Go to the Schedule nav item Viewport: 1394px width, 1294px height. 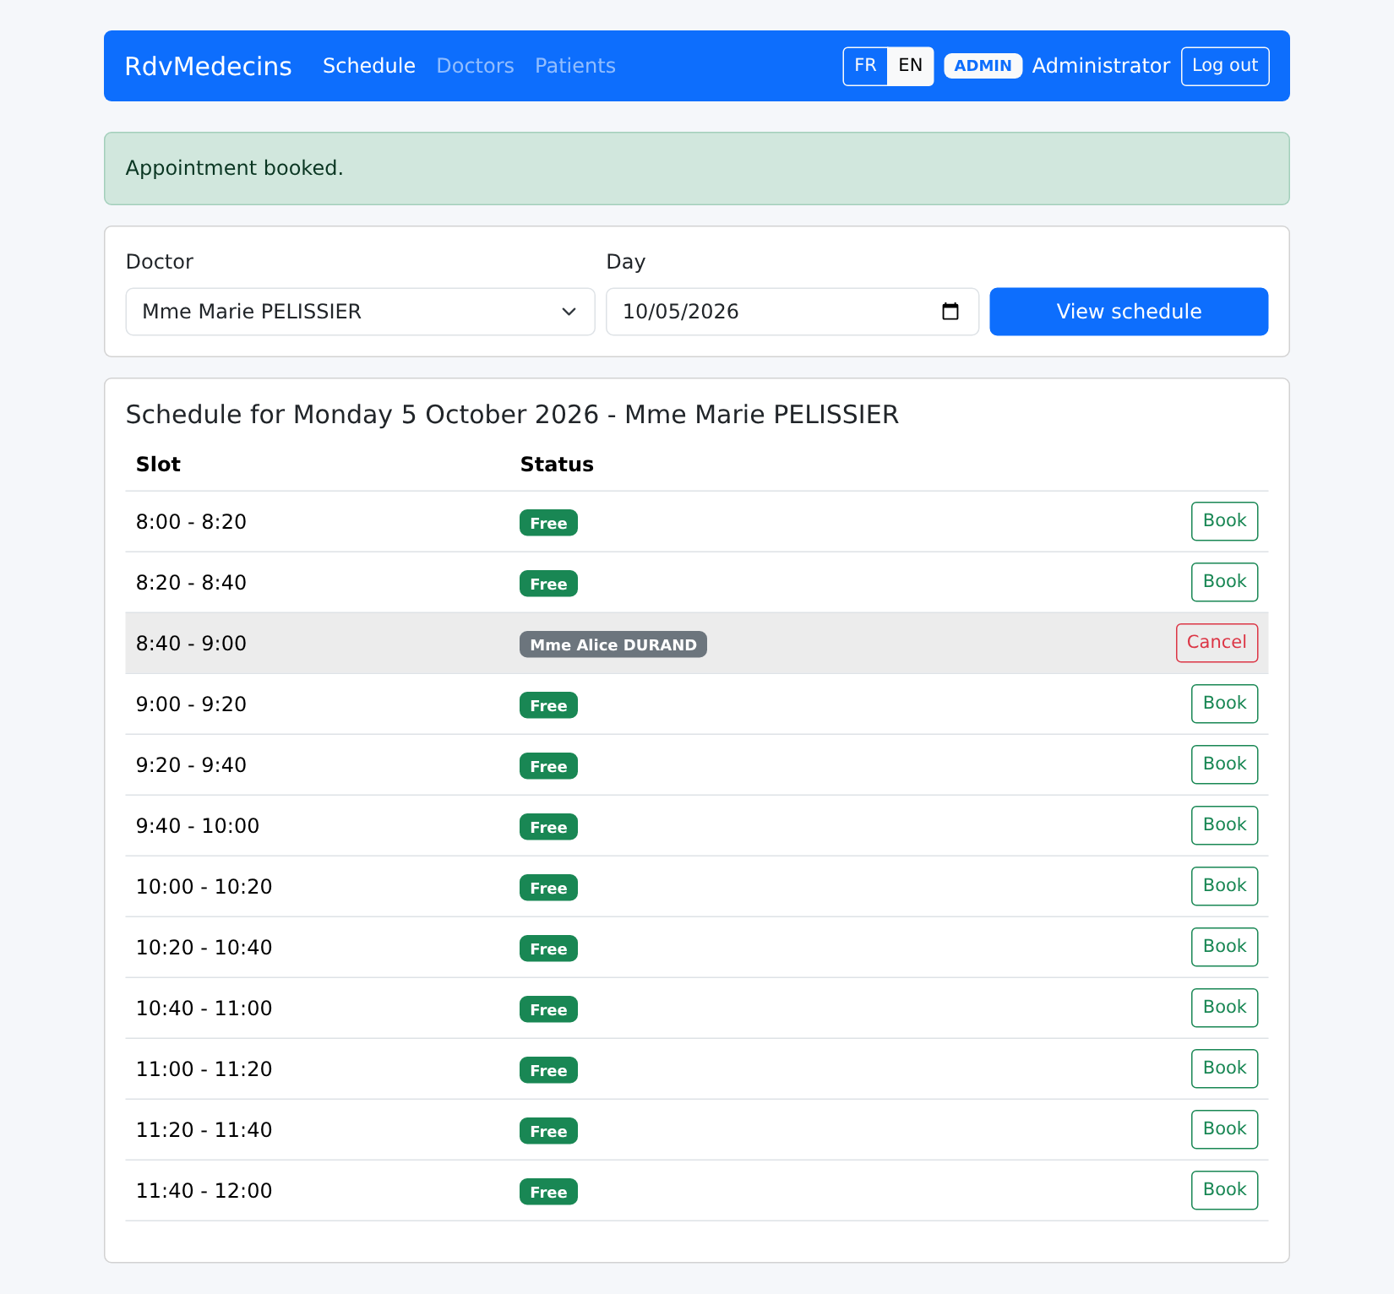pos(369,66)
